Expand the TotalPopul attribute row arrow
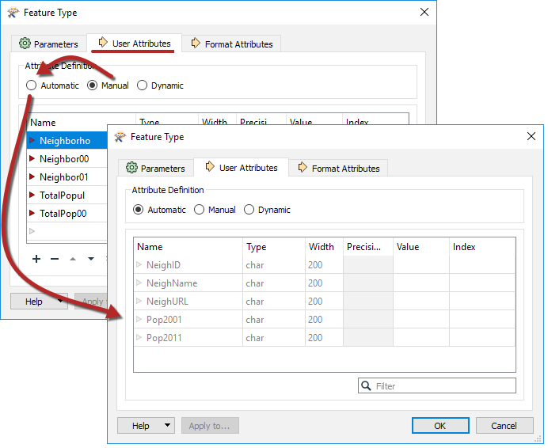This screenshot has height=448, width=548. [x=32, y=196]
